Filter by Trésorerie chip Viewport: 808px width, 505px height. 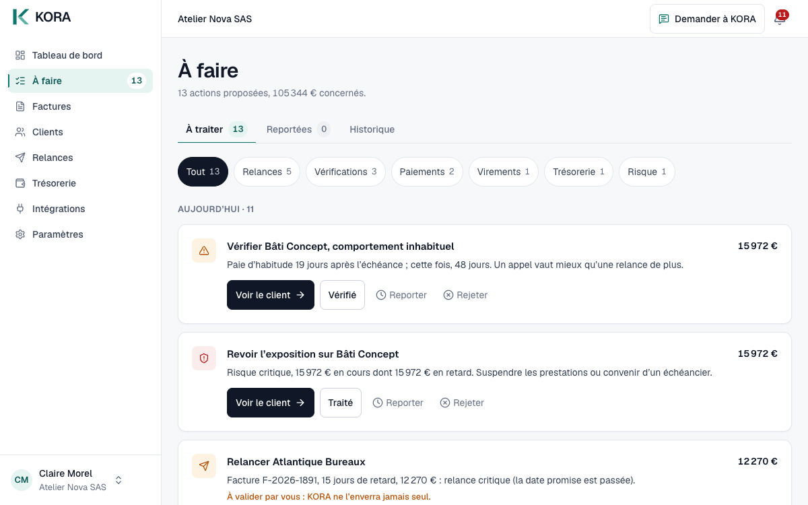point(578,172)
